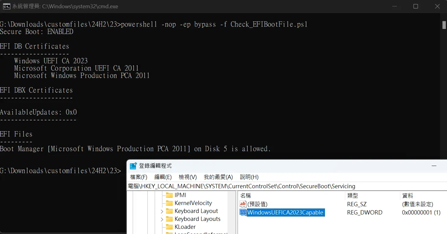Click the string value icon of (預設值)
Image resolution: width=447 pixels, height=234 pixels.
click(243, 204)
